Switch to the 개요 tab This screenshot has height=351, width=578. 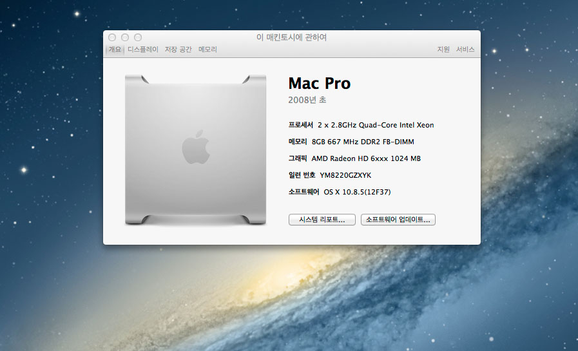(115, 50)
